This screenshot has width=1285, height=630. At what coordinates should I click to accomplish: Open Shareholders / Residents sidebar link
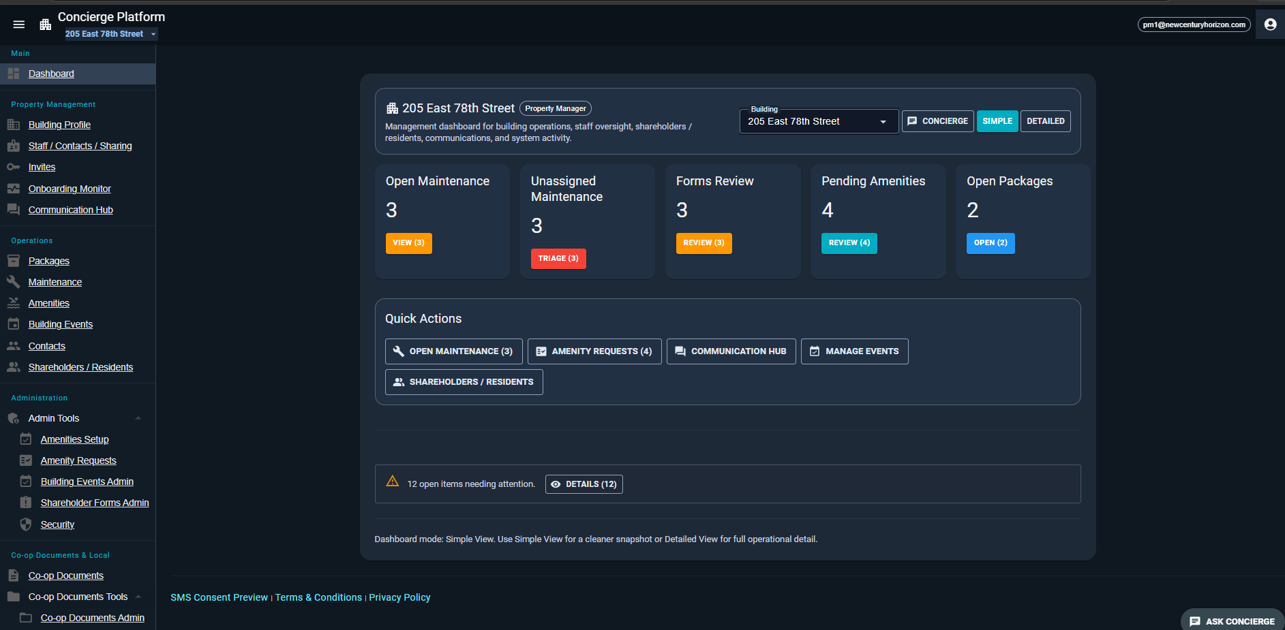81,367
